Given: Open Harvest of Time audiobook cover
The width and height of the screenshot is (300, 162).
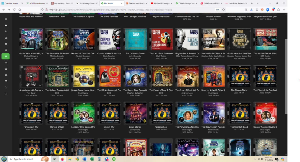Looking at the screenshot, I should pos(83,40).
